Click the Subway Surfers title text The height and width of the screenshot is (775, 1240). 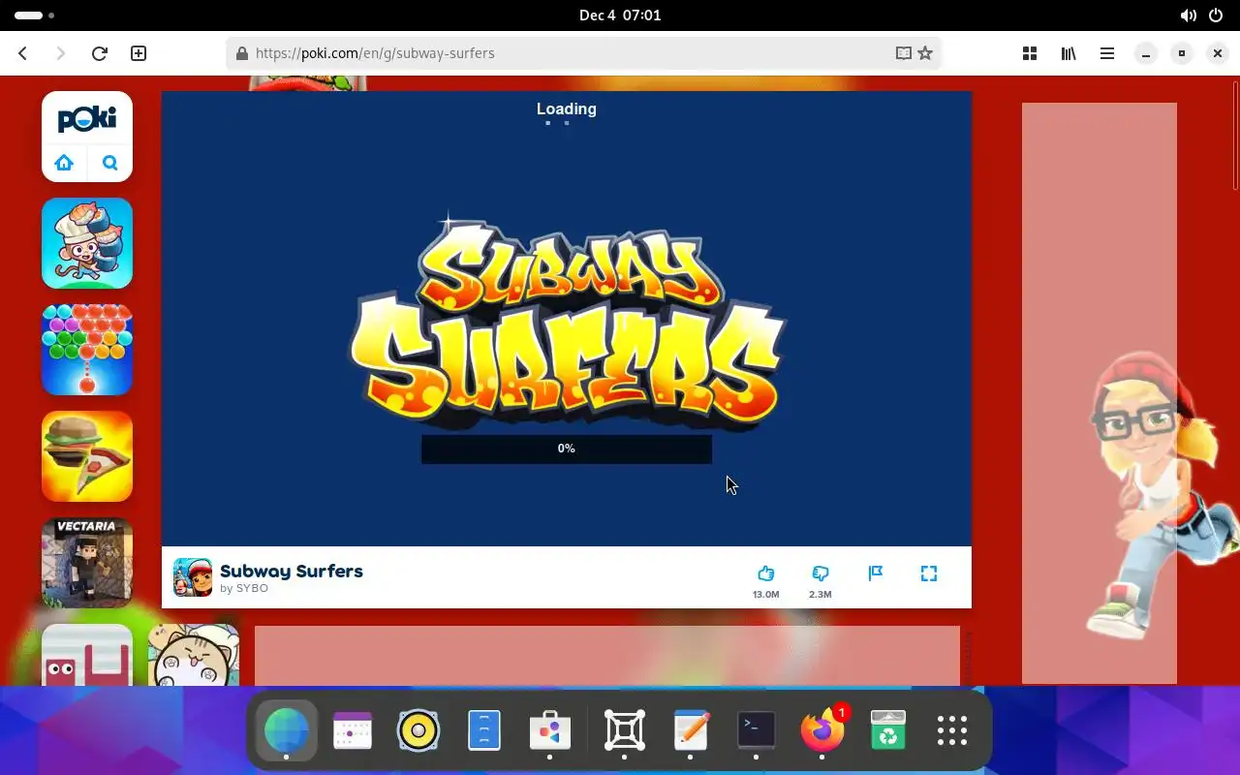tap(292, 571)
